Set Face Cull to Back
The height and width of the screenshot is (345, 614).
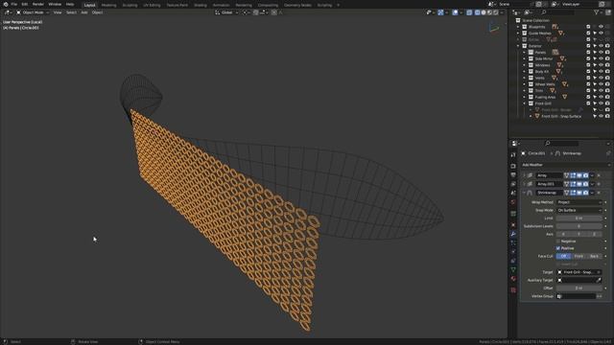(594, 256)
